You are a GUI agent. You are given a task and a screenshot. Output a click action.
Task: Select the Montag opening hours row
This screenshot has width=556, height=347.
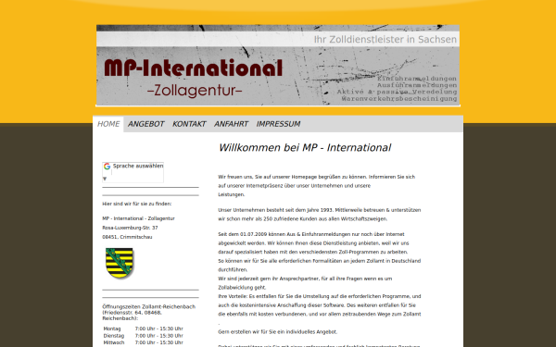[x=144, y=328]
